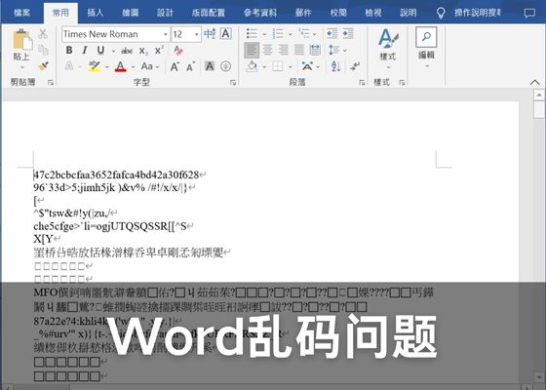Click the Copy icon in clipboard group

(x=43, y=50)
